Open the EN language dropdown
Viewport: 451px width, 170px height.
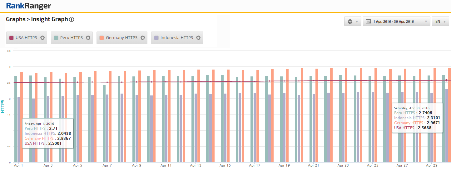pos(440,22)
